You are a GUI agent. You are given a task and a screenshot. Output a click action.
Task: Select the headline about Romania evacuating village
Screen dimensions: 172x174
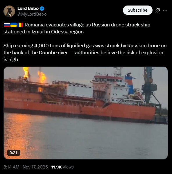pyautogui.click(x=77, y=28)
